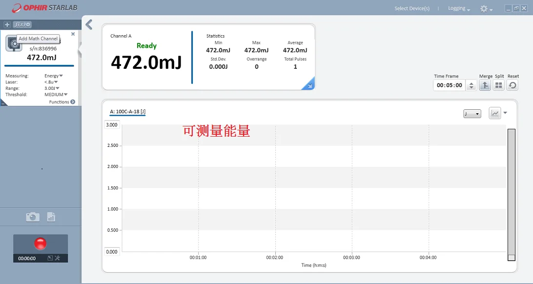
Task: Click the Ophir StarLab logo
Action: point(44,8)
